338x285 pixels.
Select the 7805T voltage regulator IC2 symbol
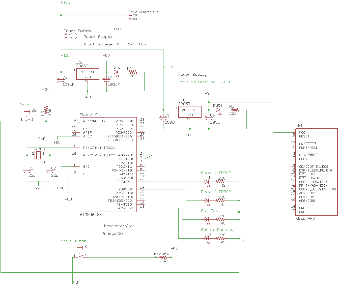point(87,74)
